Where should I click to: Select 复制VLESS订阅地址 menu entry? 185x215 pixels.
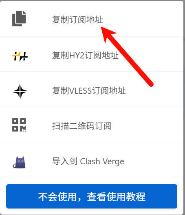91,89
